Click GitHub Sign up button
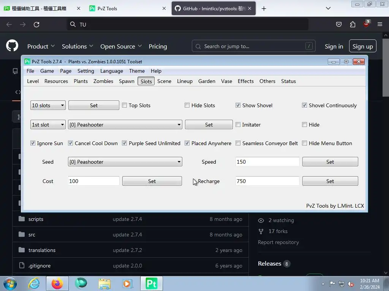This screenshot has height=291, width=389. click(363, 46)
